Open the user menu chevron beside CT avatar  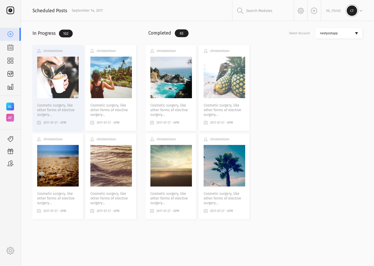[361, 11]
